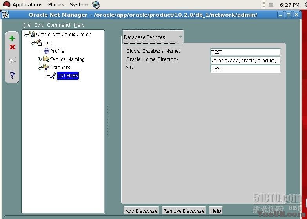Click the LISTENER node icon
Viewport: 307px width, 219px height.
[x=53, y=75]
